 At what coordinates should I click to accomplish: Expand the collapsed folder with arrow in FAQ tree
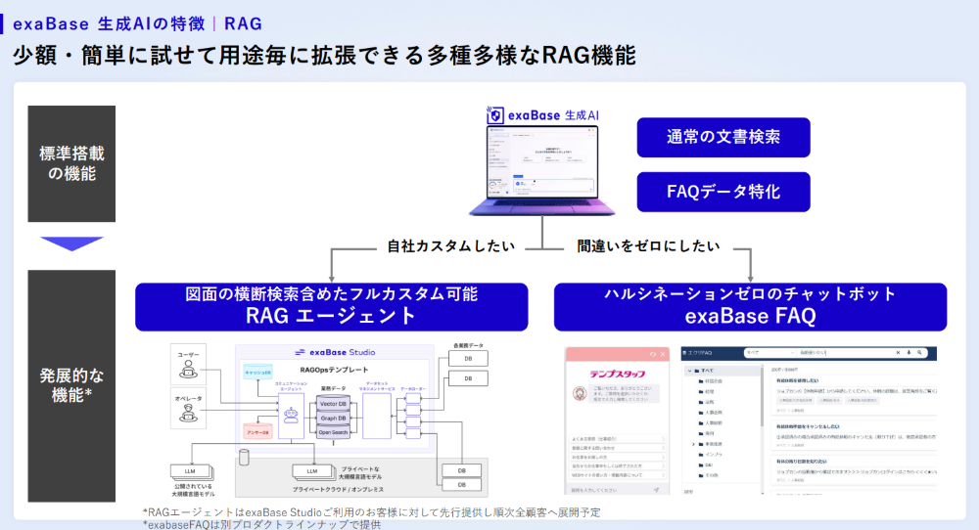[x=692, y=443]
